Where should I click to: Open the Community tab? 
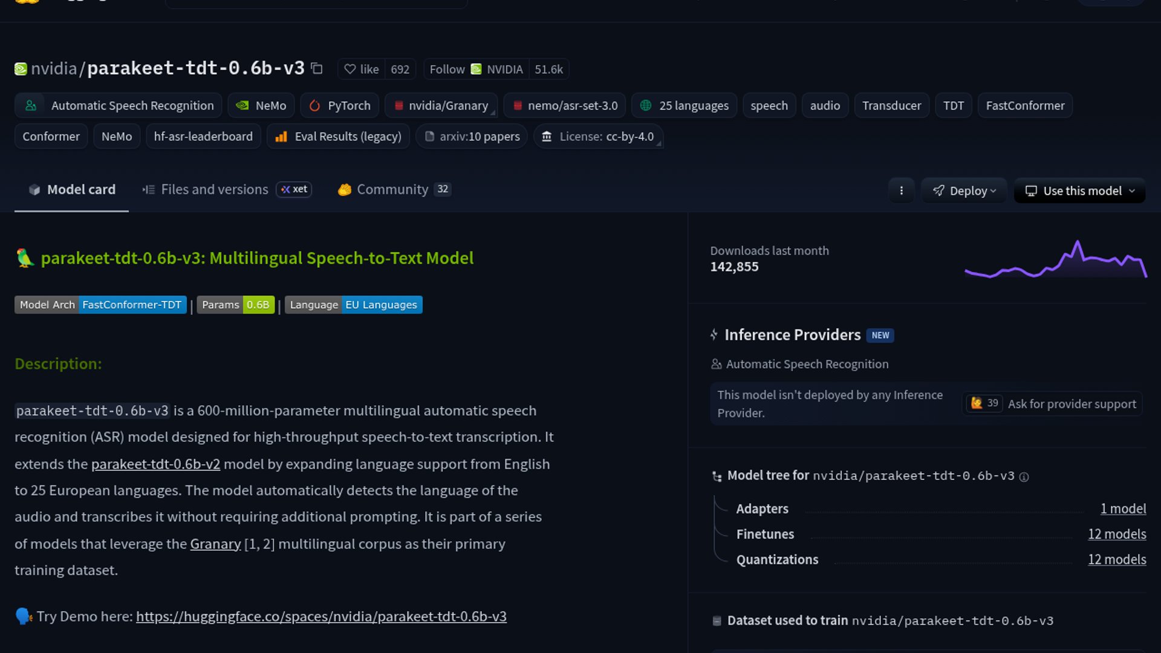392,190
